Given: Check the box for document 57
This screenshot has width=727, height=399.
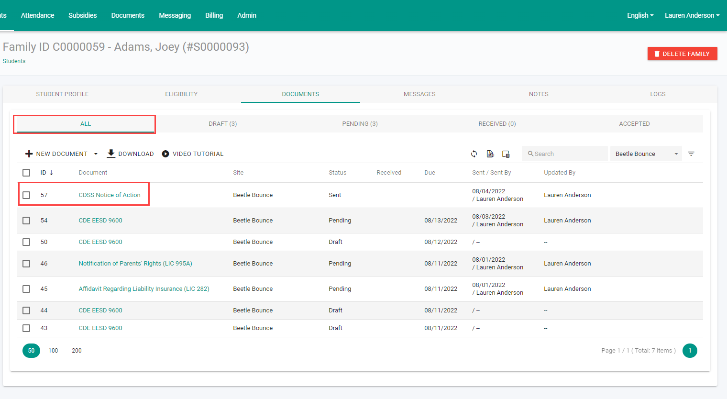Looking at the screenshot, I should tap(26, 195).
